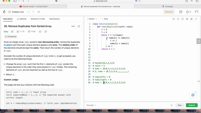This screenshot has height=113, width=201.
Task: Open the Solutions (13.3K) tab
Action: [x=38, y=19]
